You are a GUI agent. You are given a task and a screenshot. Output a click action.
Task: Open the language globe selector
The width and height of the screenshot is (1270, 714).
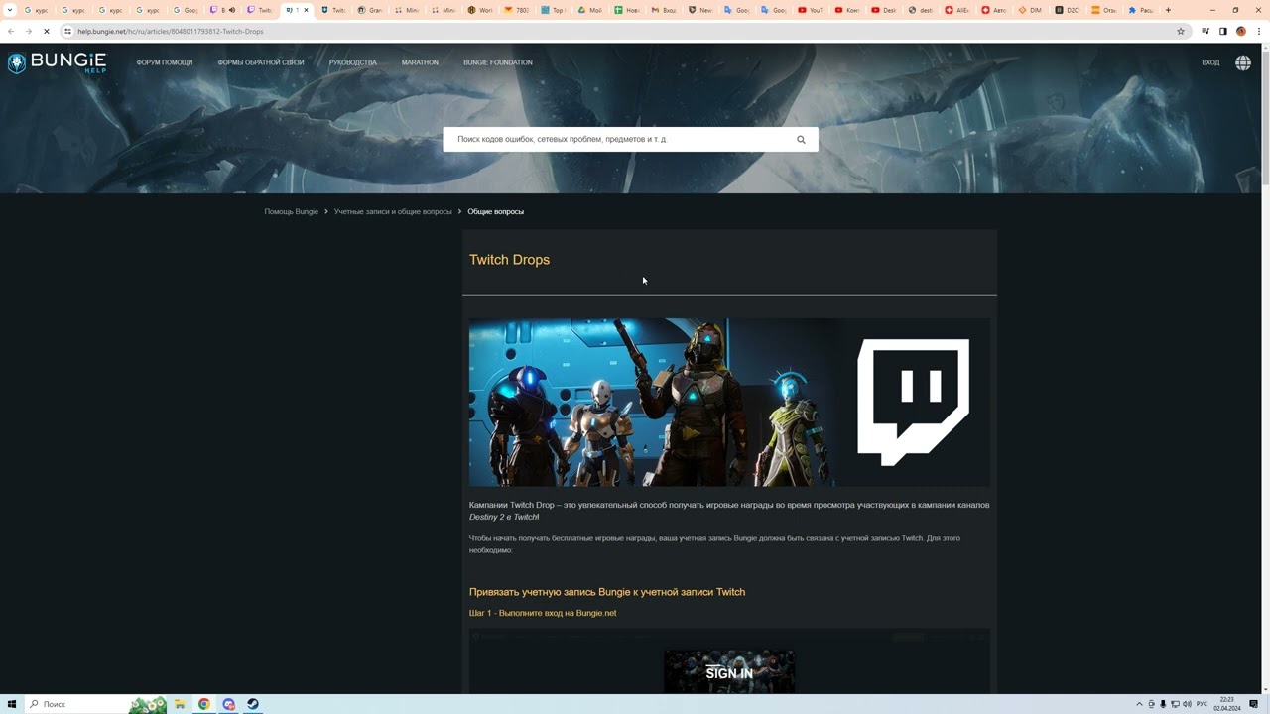1242,62
